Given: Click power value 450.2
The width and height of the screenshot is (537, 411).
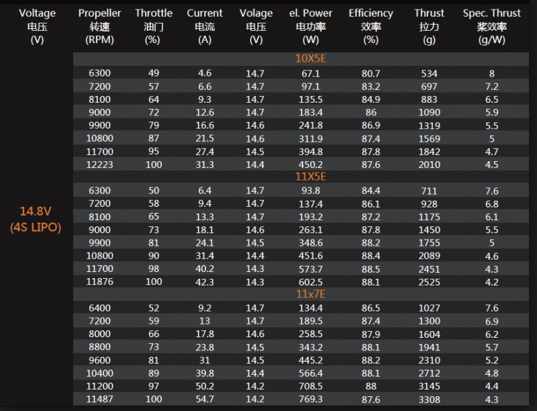Looking at the screenshot, I should click(x=311, y=165).
